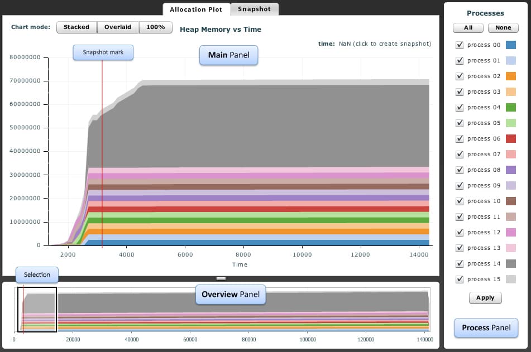Click All to select every process
Image resolution: width=531 pixels, height=352 pixels.
[468, 27]
